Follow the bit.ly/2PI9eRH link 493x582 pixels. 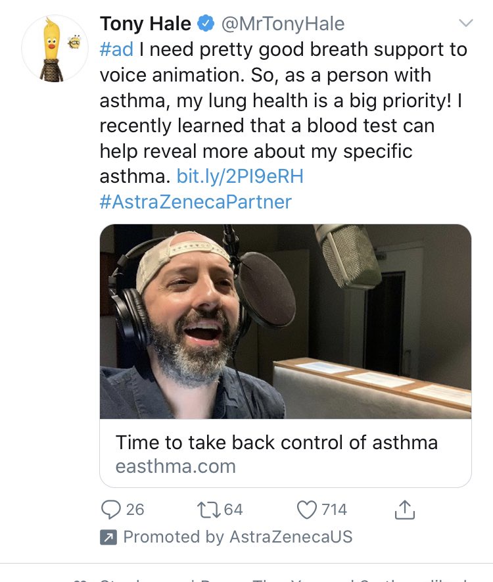coord(240,176)
